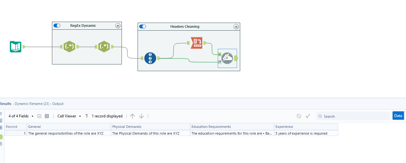Collapse the Headers Cleaning container
406x163 pixels.
[236, 26]
